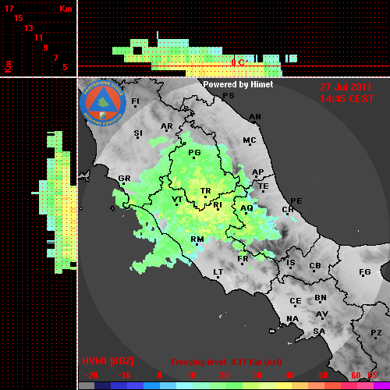Viewport: 390px width, 390px height.
Task: Click the Freezing level 4.11 Km label
Action: (x=226, y=362)
